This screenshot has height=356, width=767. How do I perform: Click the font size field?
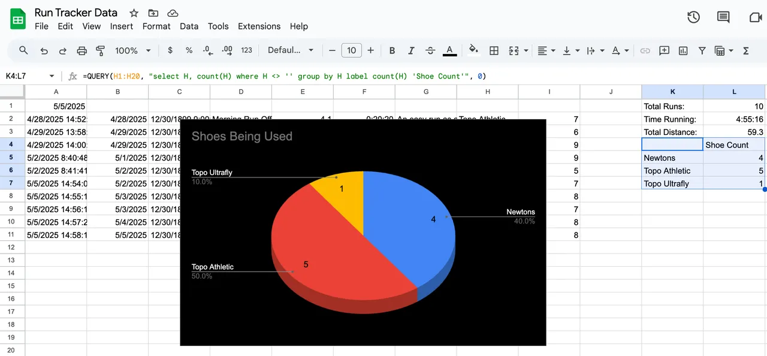pos(351,50)
